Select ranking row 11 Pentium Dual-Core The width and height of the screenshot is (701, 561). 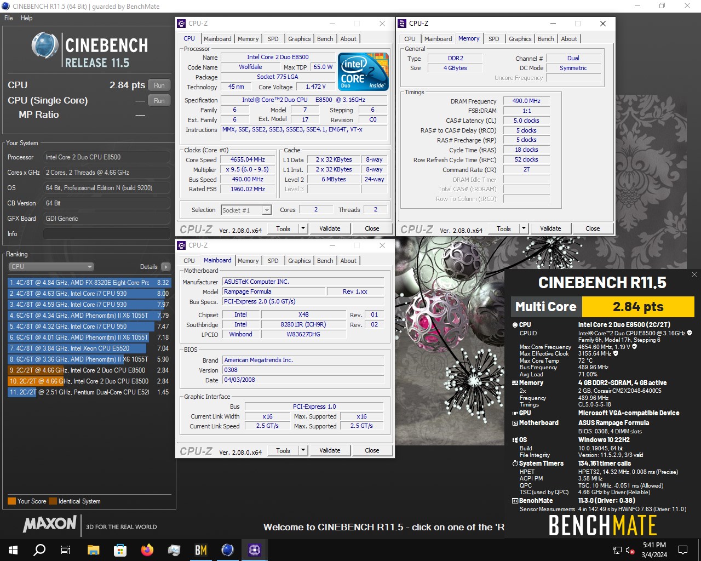pyautogui.click(x=89, y=392)
